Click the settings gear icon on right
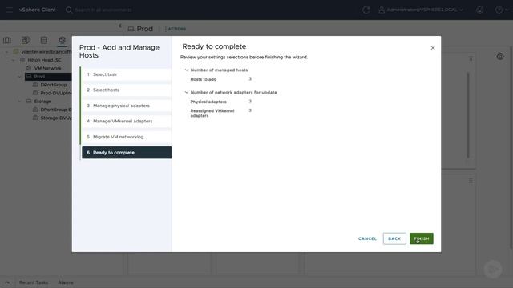 click(500, 56)
